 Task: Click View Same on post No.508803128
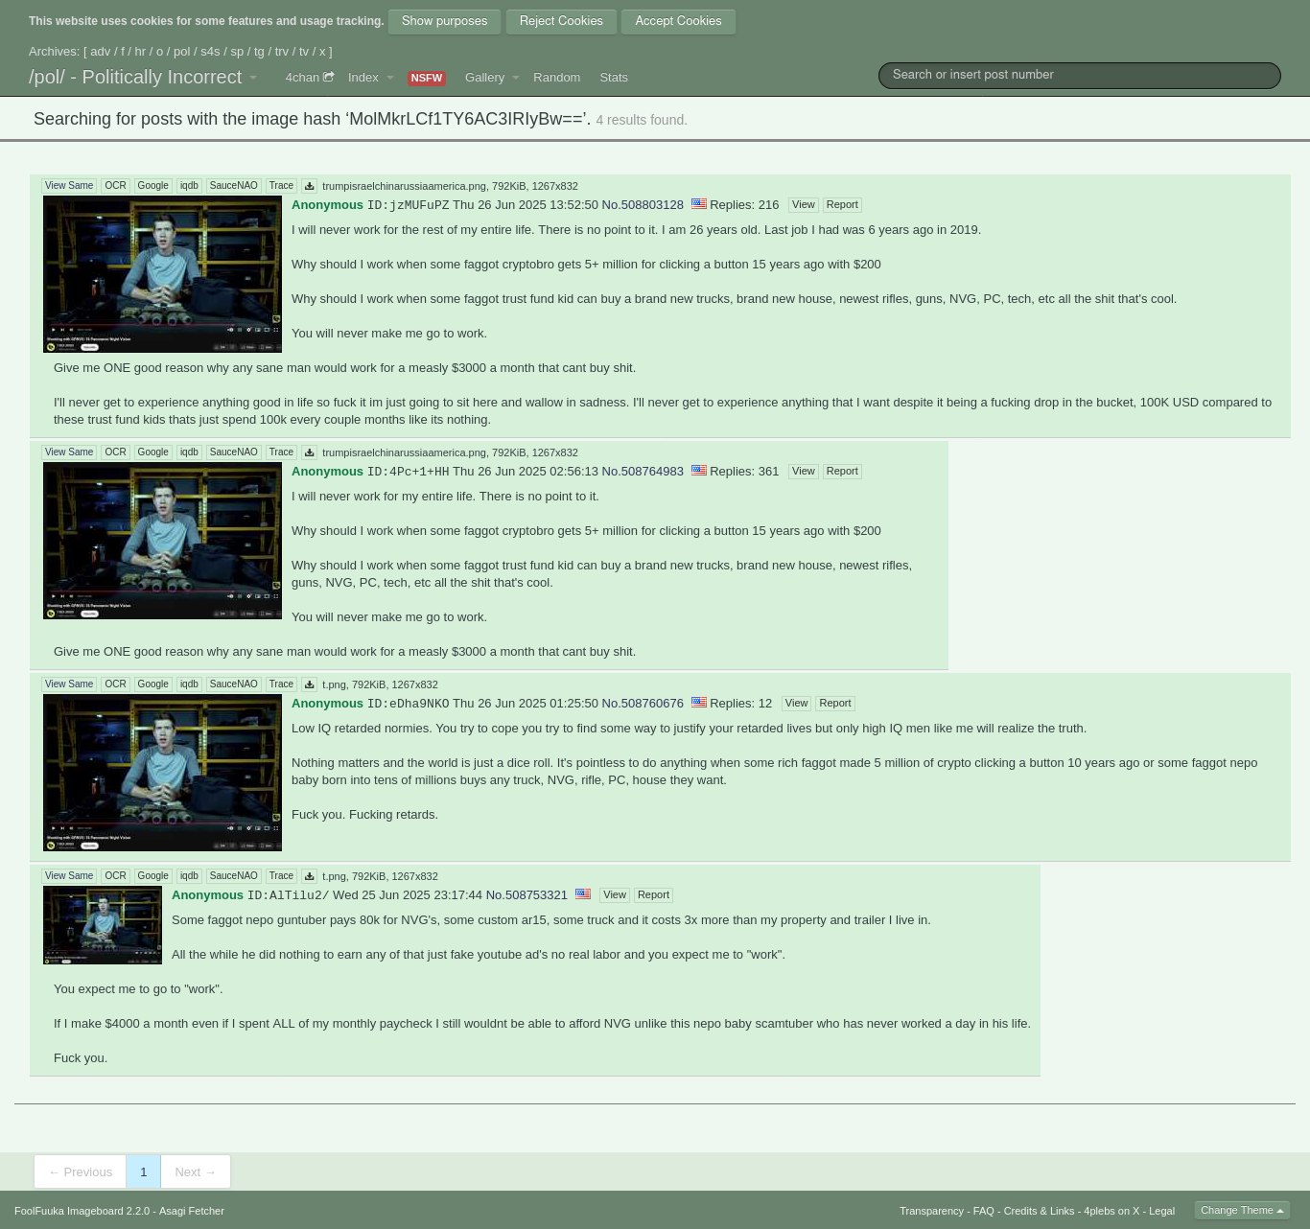coord(69,186)
